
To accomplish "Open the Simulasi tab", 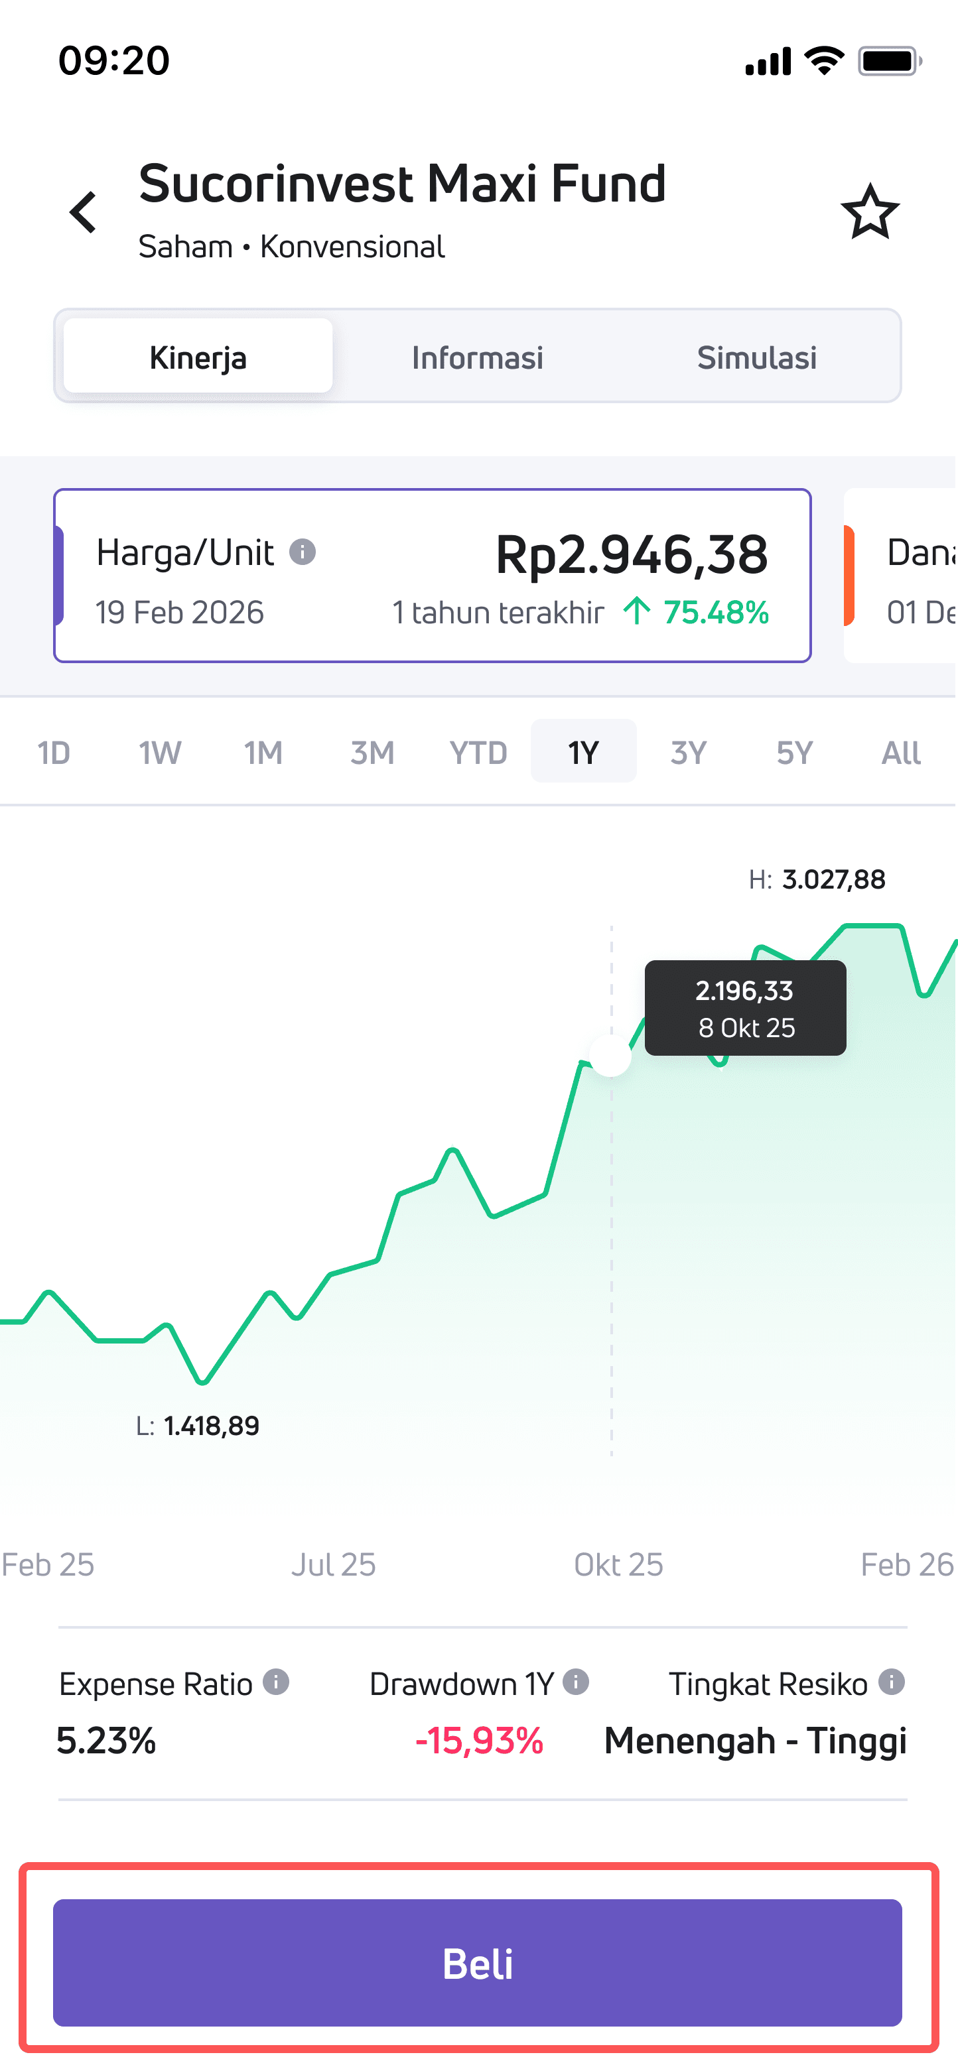I will tap(756, 357).
